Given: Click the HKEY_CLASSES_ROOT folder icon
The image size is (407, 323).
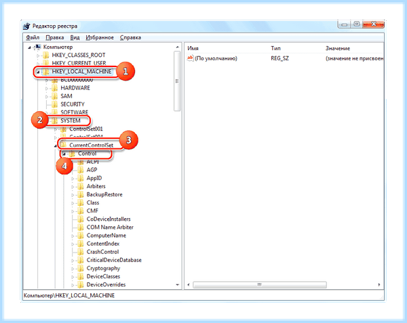Looking at the screenshot, I should (x=46, y=55).
